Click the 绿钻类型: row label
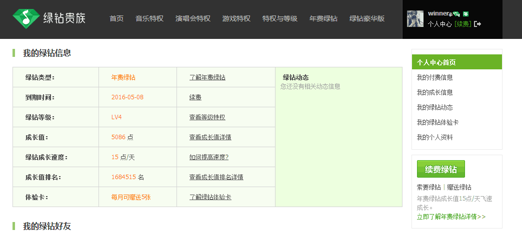The width and height of the screenshot is (522, 233). [40, 77]
